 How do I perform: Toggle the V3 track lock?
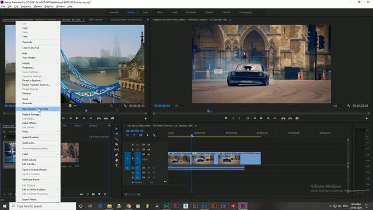tap(132, 145)
